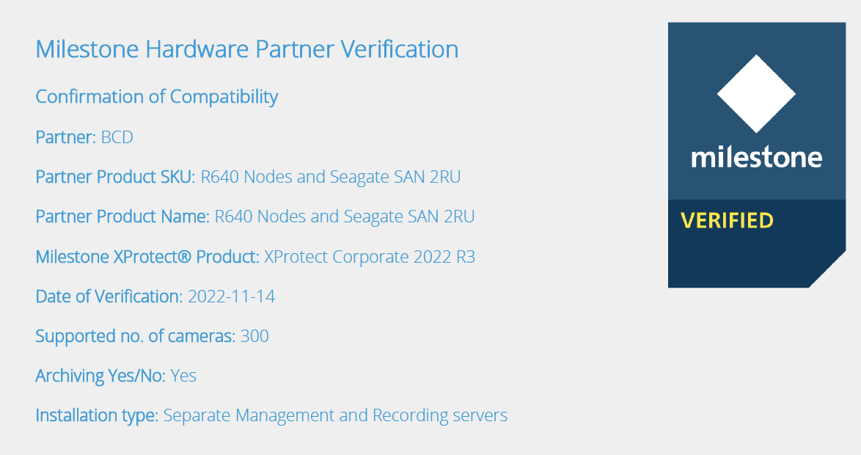
Task: Click the yellow VERIFIED label on badge
Action: point(727,220)
